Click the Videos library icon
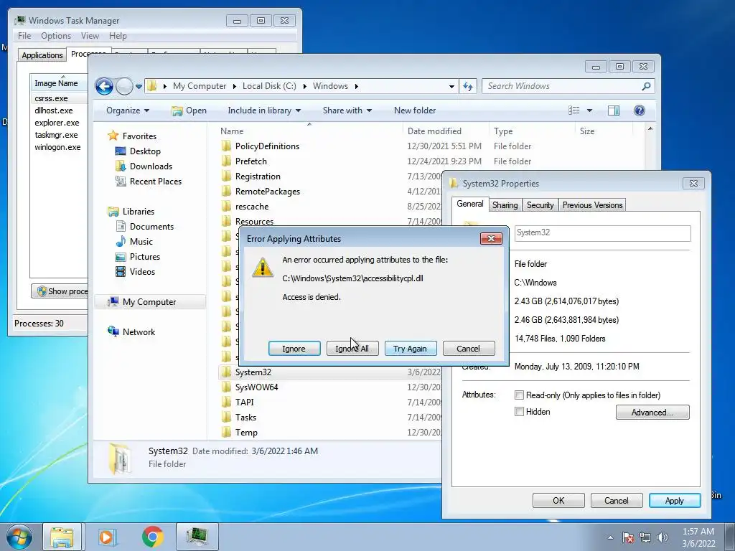 point(121,272)
